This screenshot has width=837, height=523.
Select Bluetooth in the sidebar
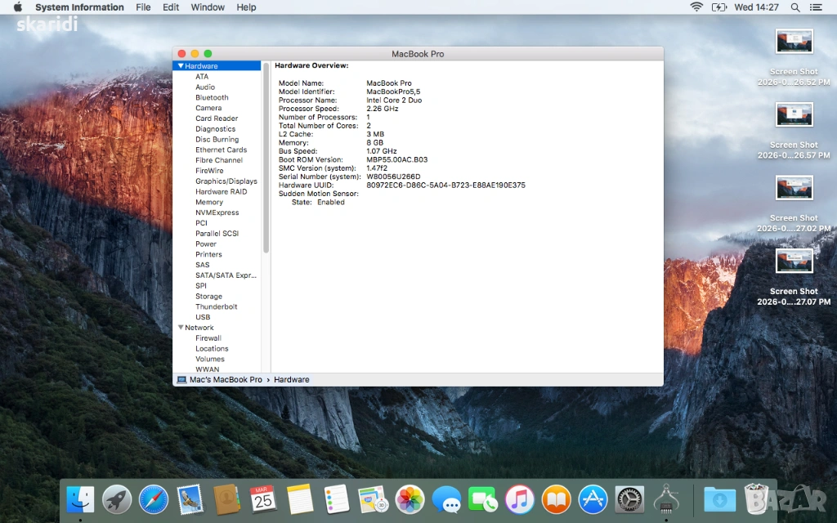click(212, 97)
